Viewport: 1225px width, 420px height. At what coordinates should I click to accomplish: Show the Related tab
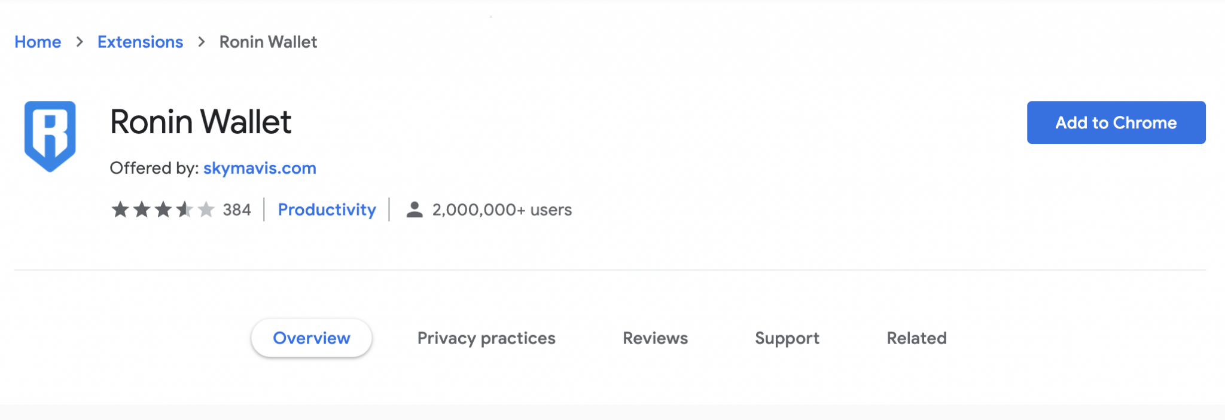(x=916, y=338)
